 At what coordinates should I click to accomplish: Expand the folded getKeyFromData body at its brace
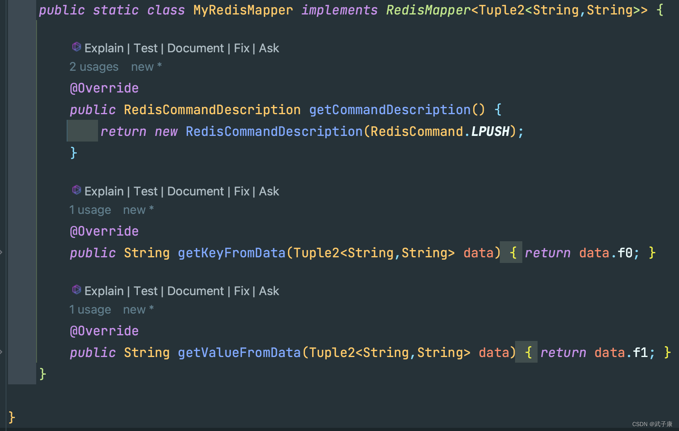pyautogui.click(x=511, y=252)
